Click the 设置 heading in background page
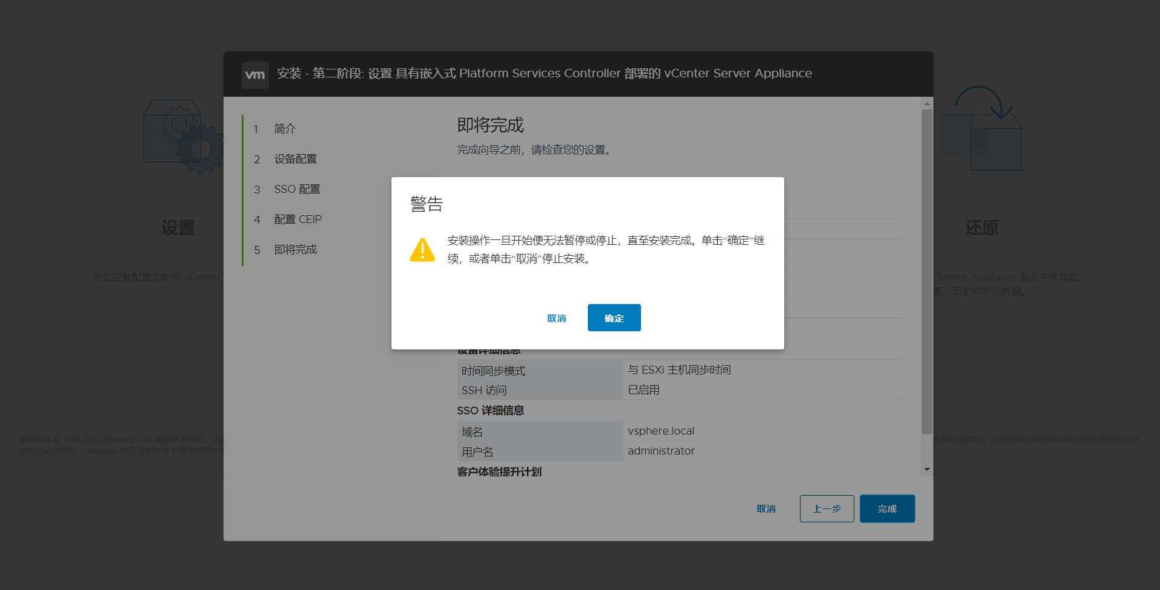Viewport: 1160px width, 590px height. tap(178, 228)
